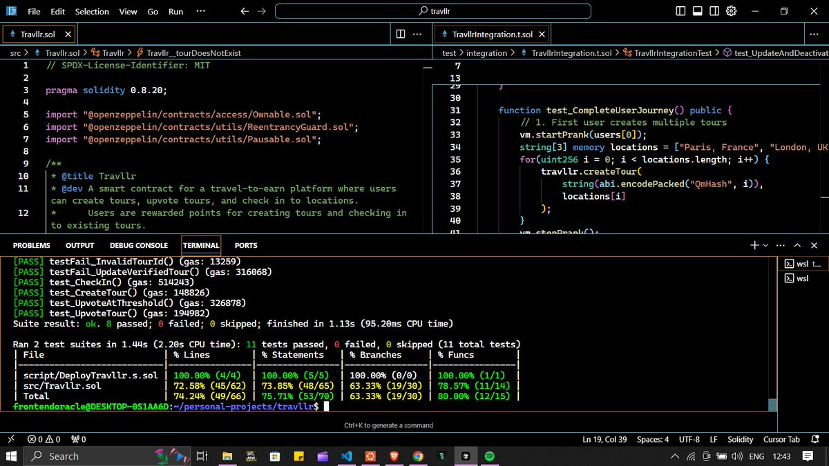Switch to the PROBLEMS panel tab
829x466 pixels.
point(32,245)
